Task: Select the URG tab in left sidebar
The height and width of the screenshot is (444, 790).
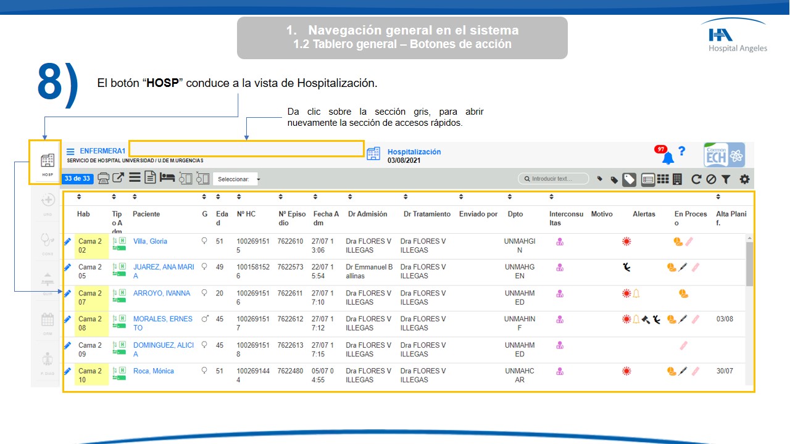Action: point(47,203)
